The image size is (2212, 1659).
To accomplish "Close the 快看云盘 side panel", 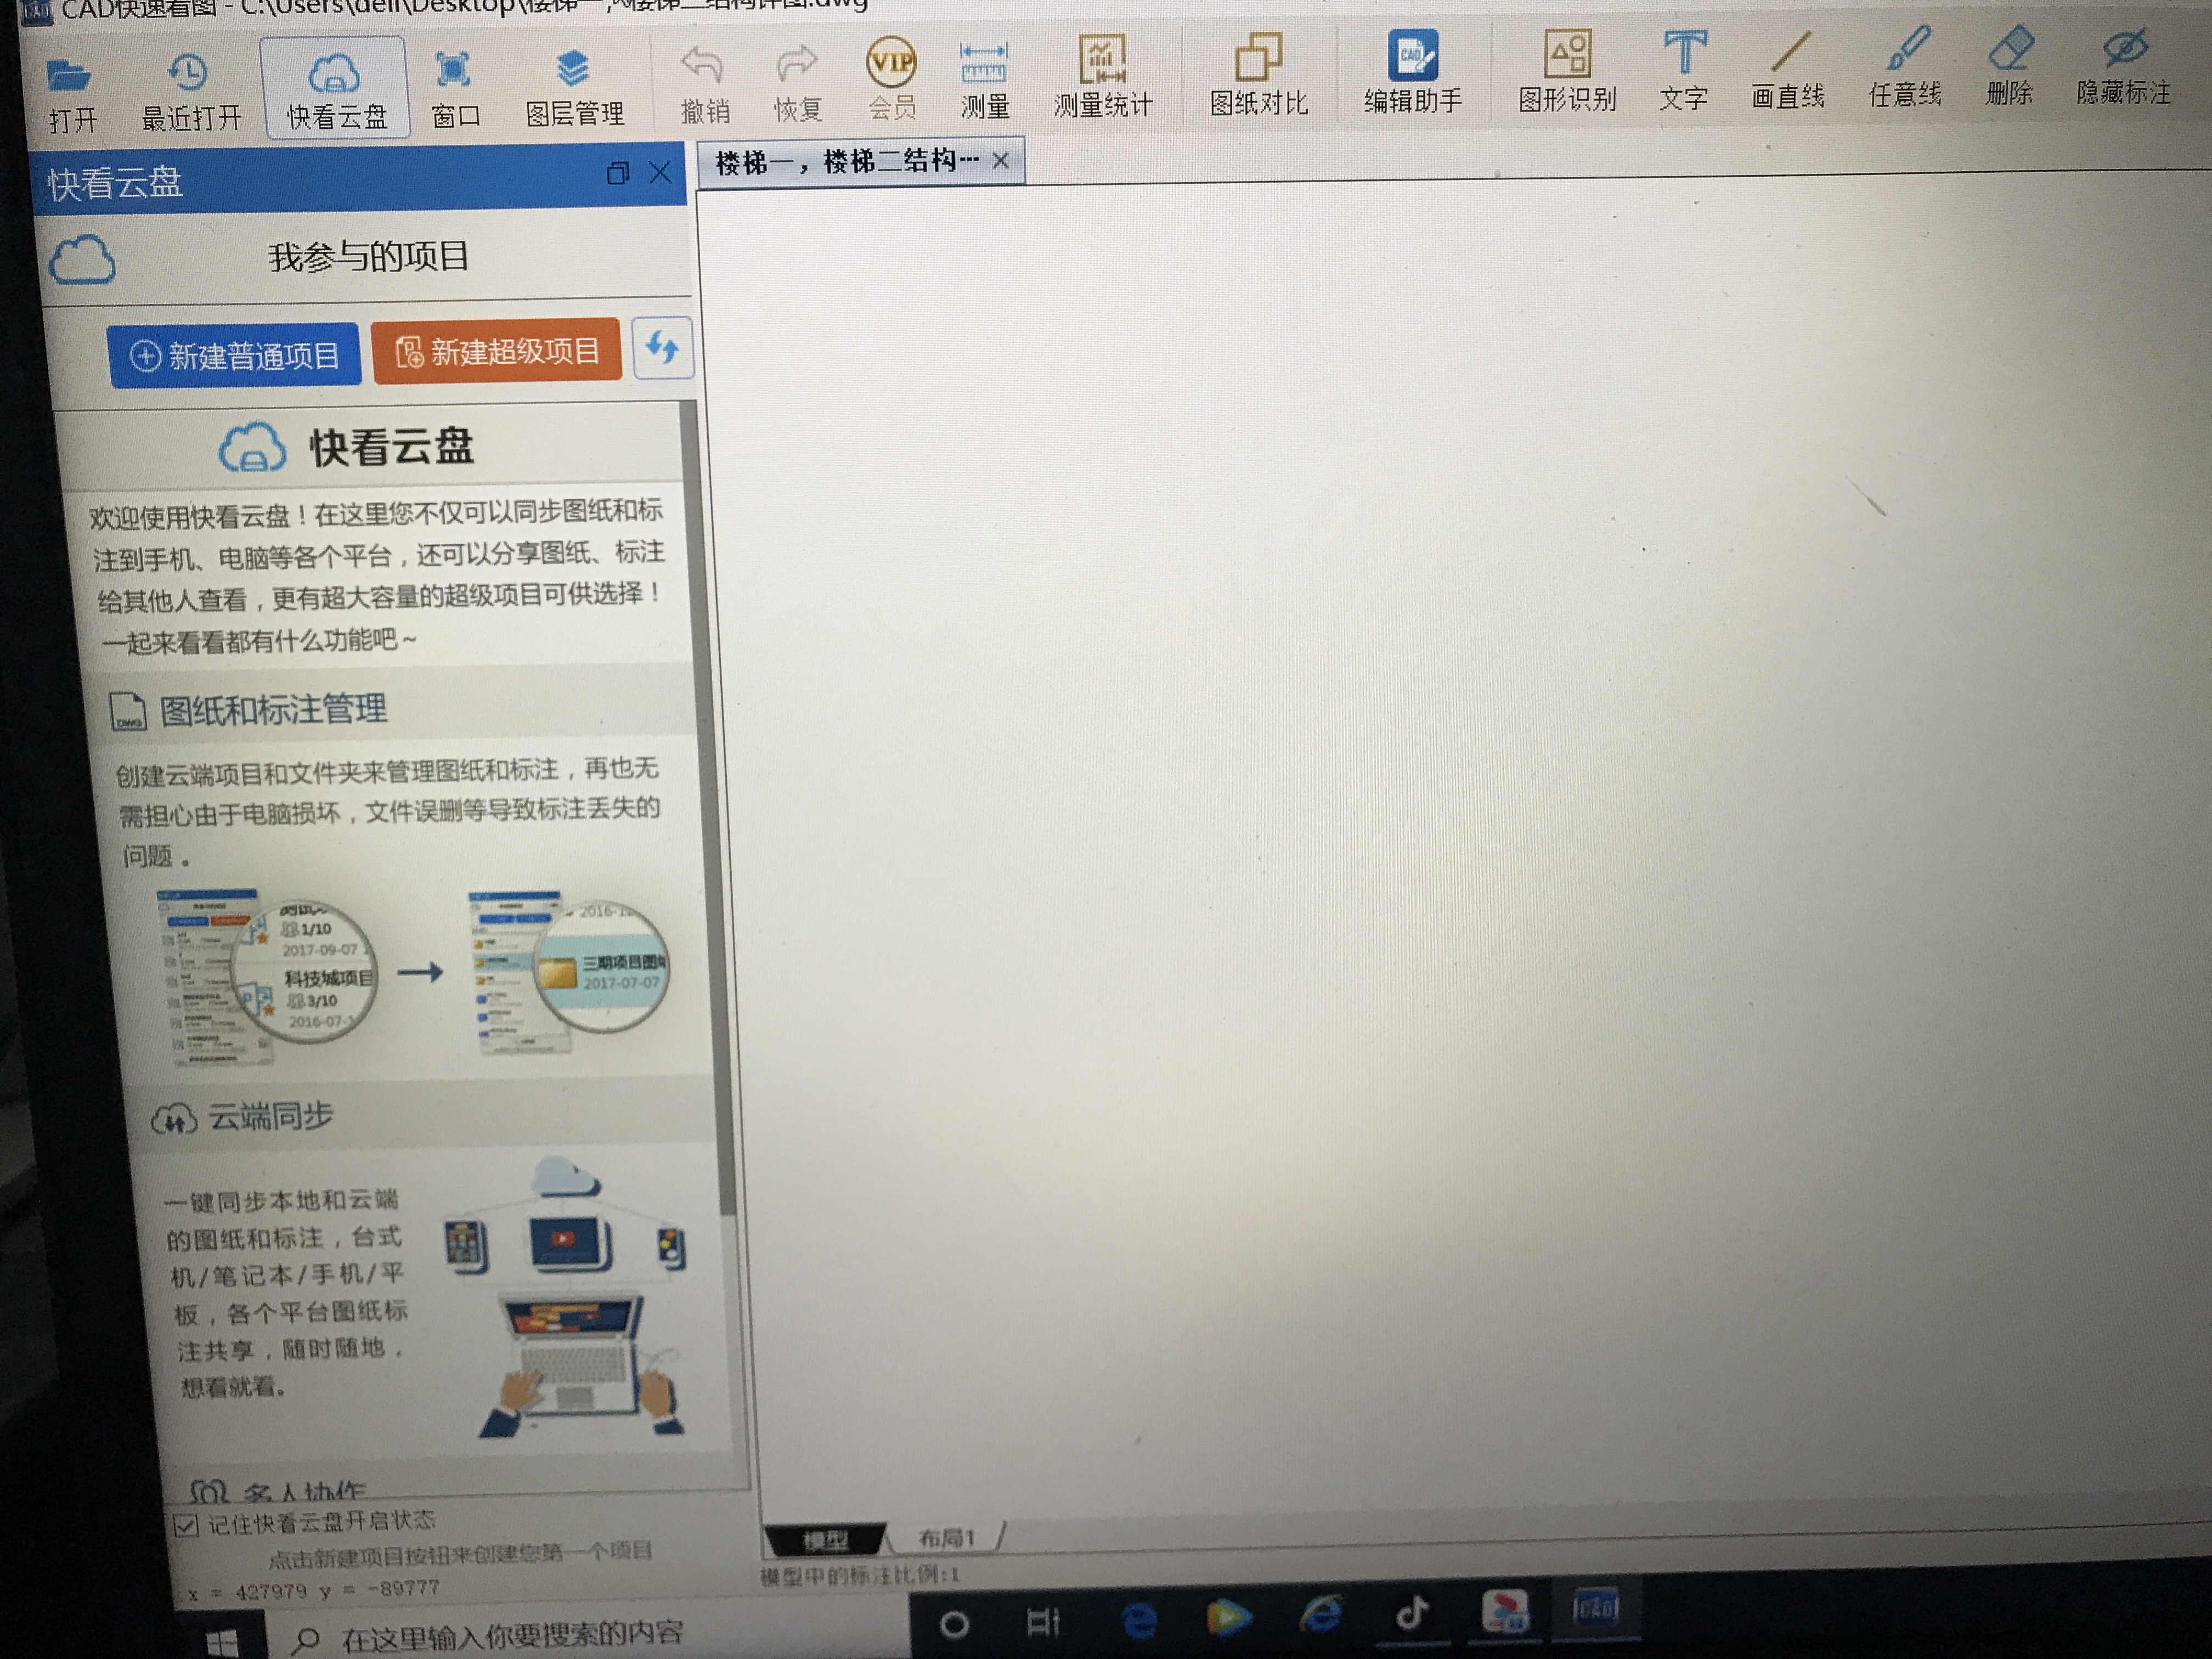I will pos(660,172).
